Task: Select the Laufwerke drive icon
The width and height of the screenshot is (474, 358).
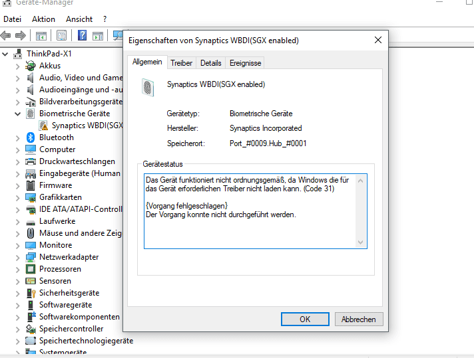Action: click(31, 223)
